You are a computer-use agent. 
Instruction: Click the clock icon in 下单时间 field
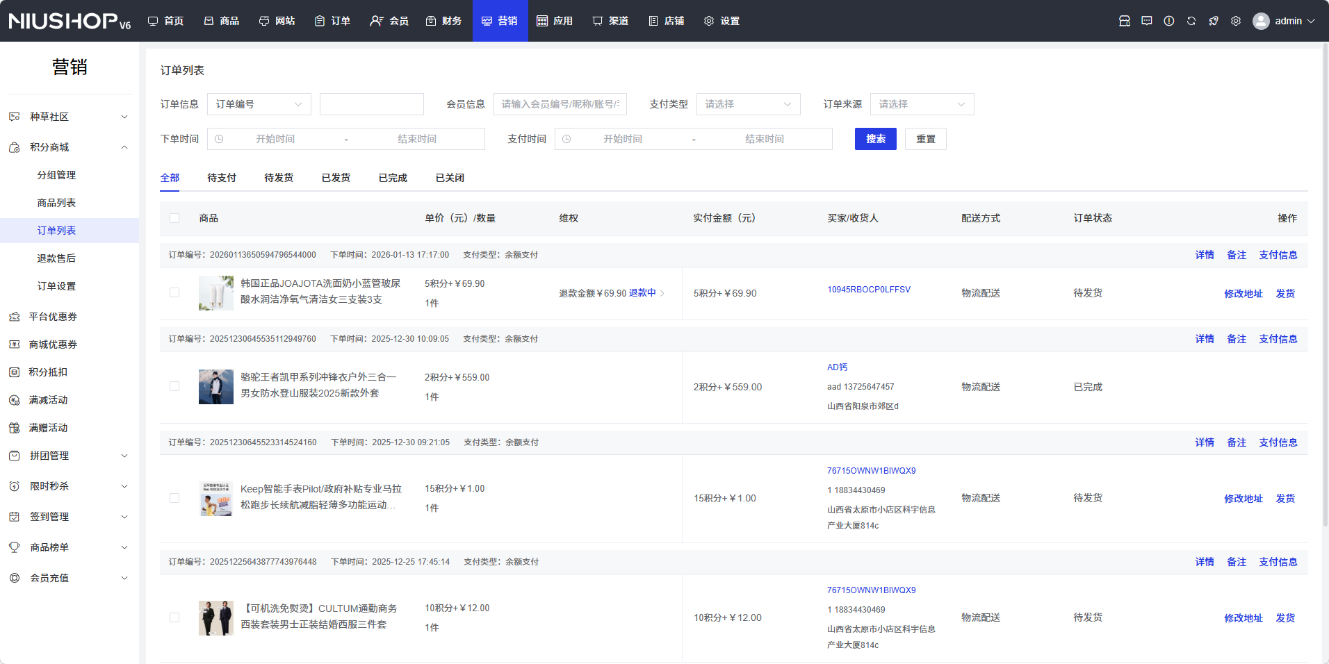pos(219,139)
